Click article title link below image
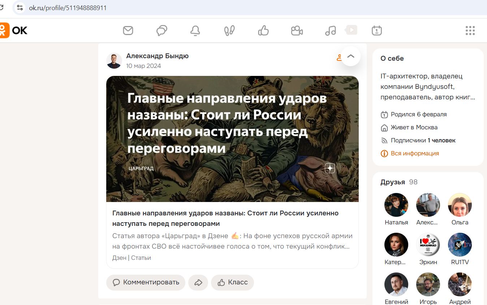Image resolution: width=487 pixels, height=305 pixels. (225, 218)
